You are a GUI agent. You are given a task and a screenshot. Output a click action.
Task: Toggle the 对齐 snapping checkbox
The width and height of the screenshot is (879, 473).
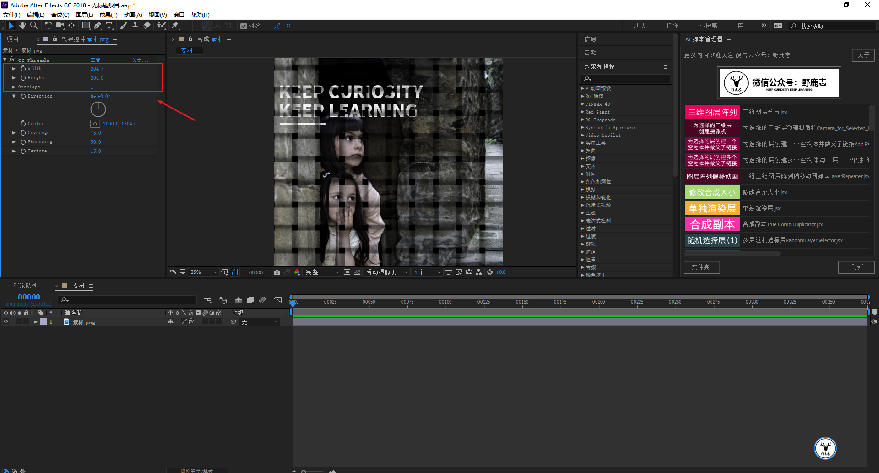[244, 26]
